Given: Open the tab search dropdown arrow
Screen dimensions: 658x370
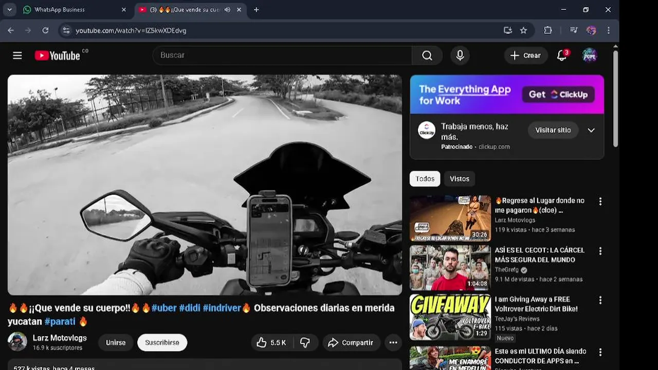Looking at the screenshot, I should click(x=9, y=10).
